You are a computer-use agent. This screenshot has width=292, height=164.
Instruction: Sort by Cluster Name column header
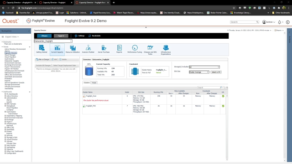coord(88,92)
